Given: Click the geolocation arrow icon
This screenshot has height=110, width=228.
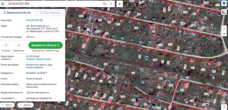Looking at the screenshot, I should point(224,107).
